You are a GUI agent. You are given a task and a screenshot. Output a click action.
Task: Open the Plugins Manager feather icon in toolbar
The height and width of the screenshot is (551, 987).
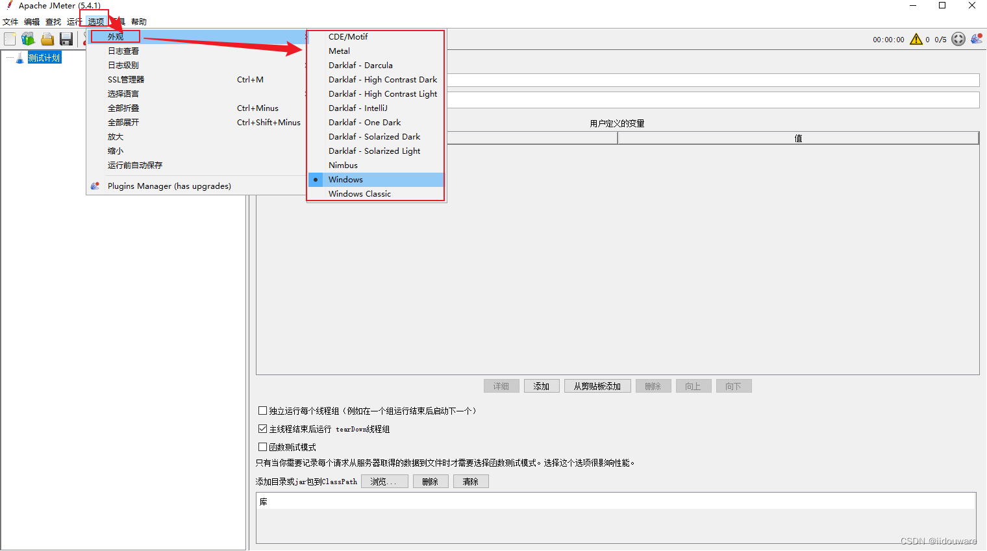coord(977,39)
